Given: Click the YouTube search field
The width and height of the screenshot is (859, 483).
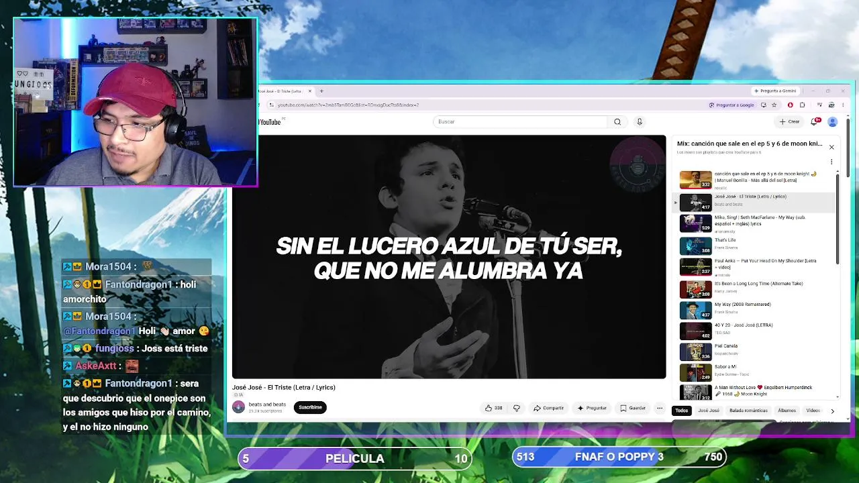Looking at the screenshot, I should click(521, 121).
